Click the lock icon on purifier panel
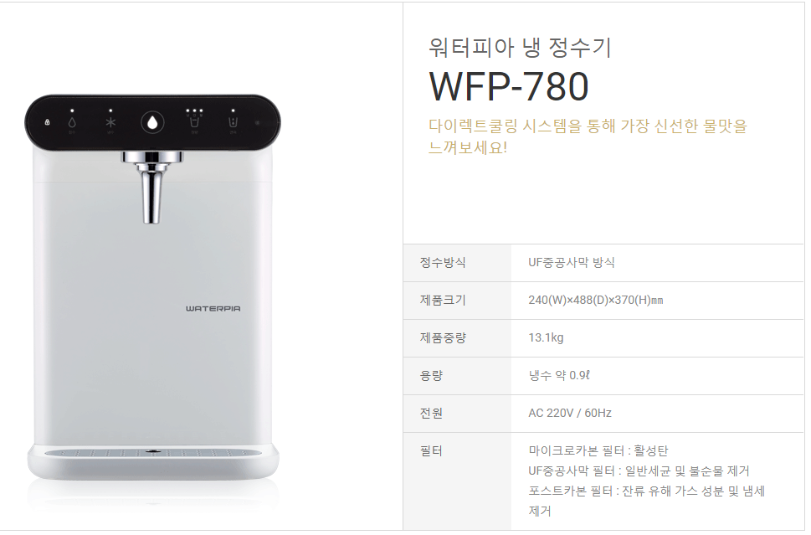Image resolution: width=811 pixels, height=535 pixels. (47, 122)
